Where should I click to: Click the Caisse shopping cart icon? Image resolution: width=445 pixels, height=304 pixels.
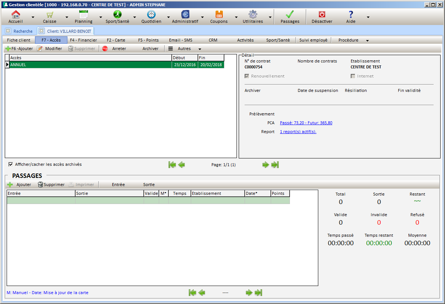[x=49, y=15]
